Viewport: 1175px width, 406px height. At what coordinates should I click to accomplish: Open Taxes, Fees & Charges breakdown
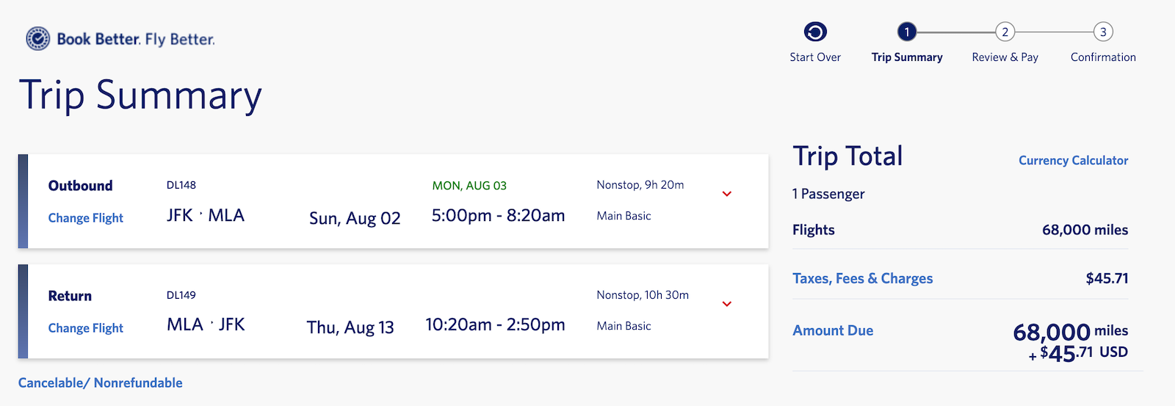pos(862,278)
